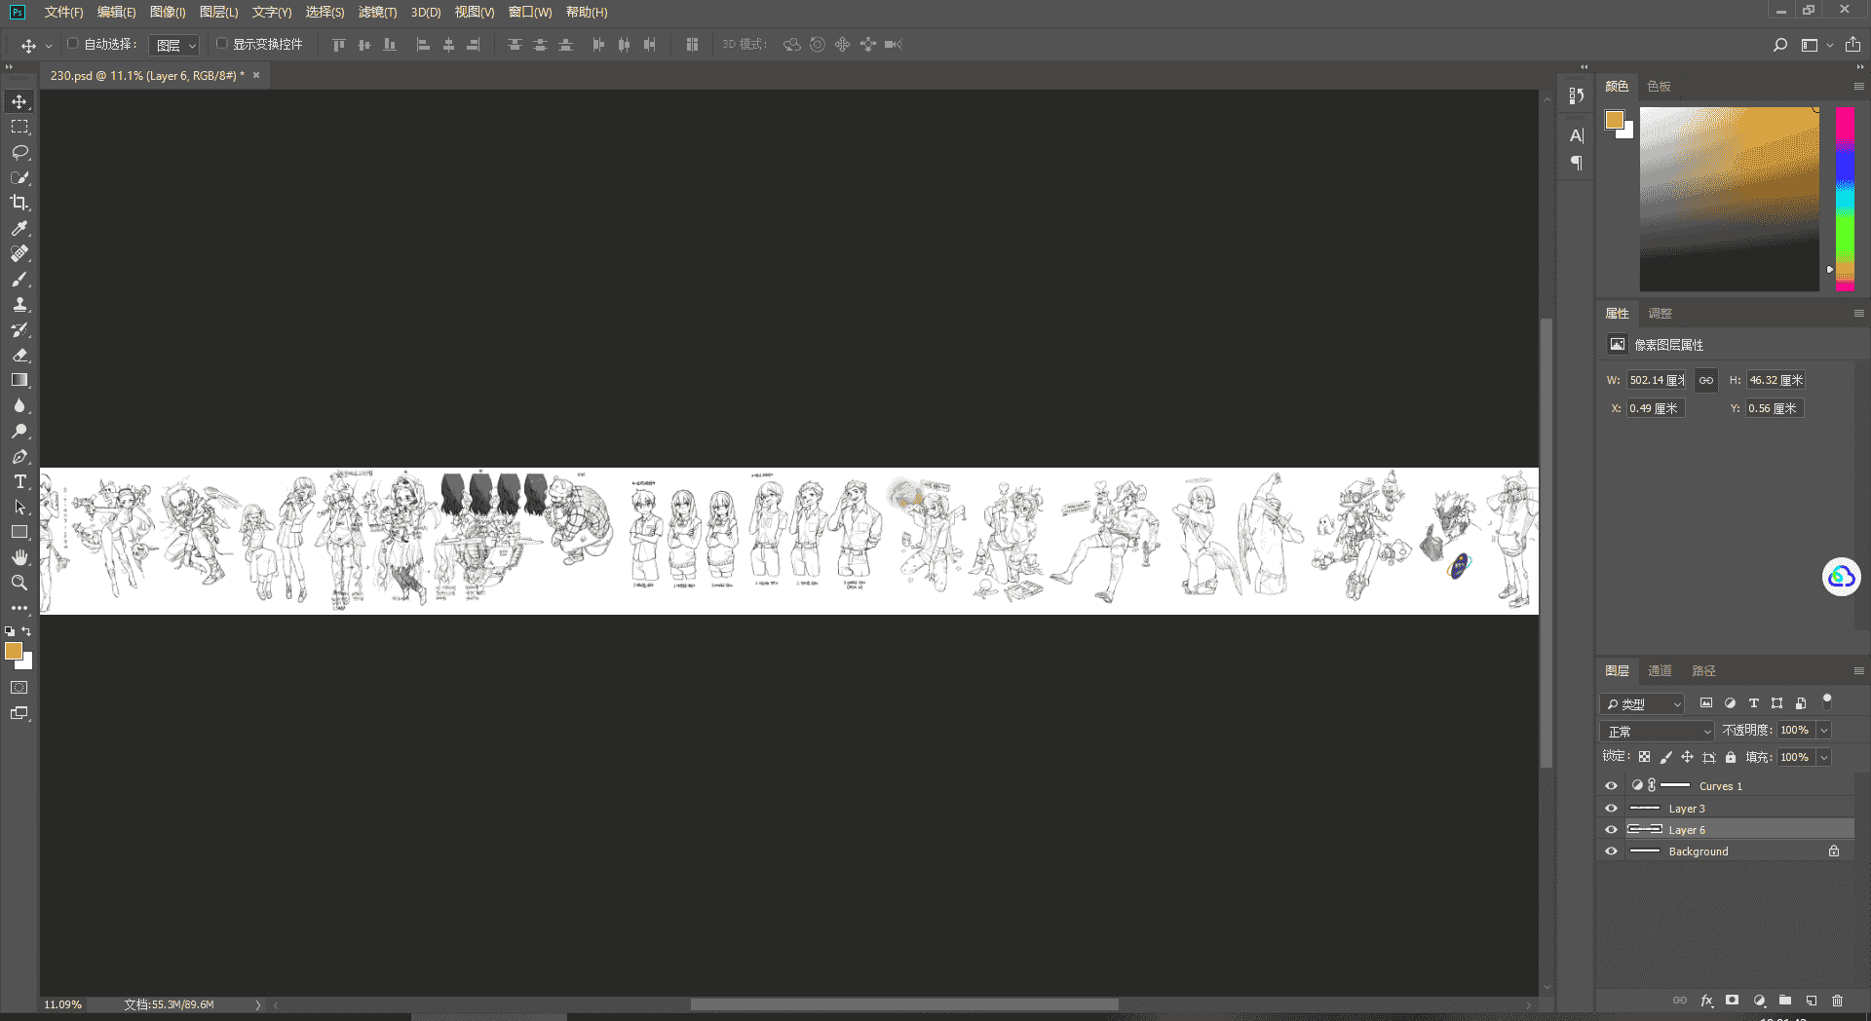Switch to the Channels tab

[x=1660, y=670]
